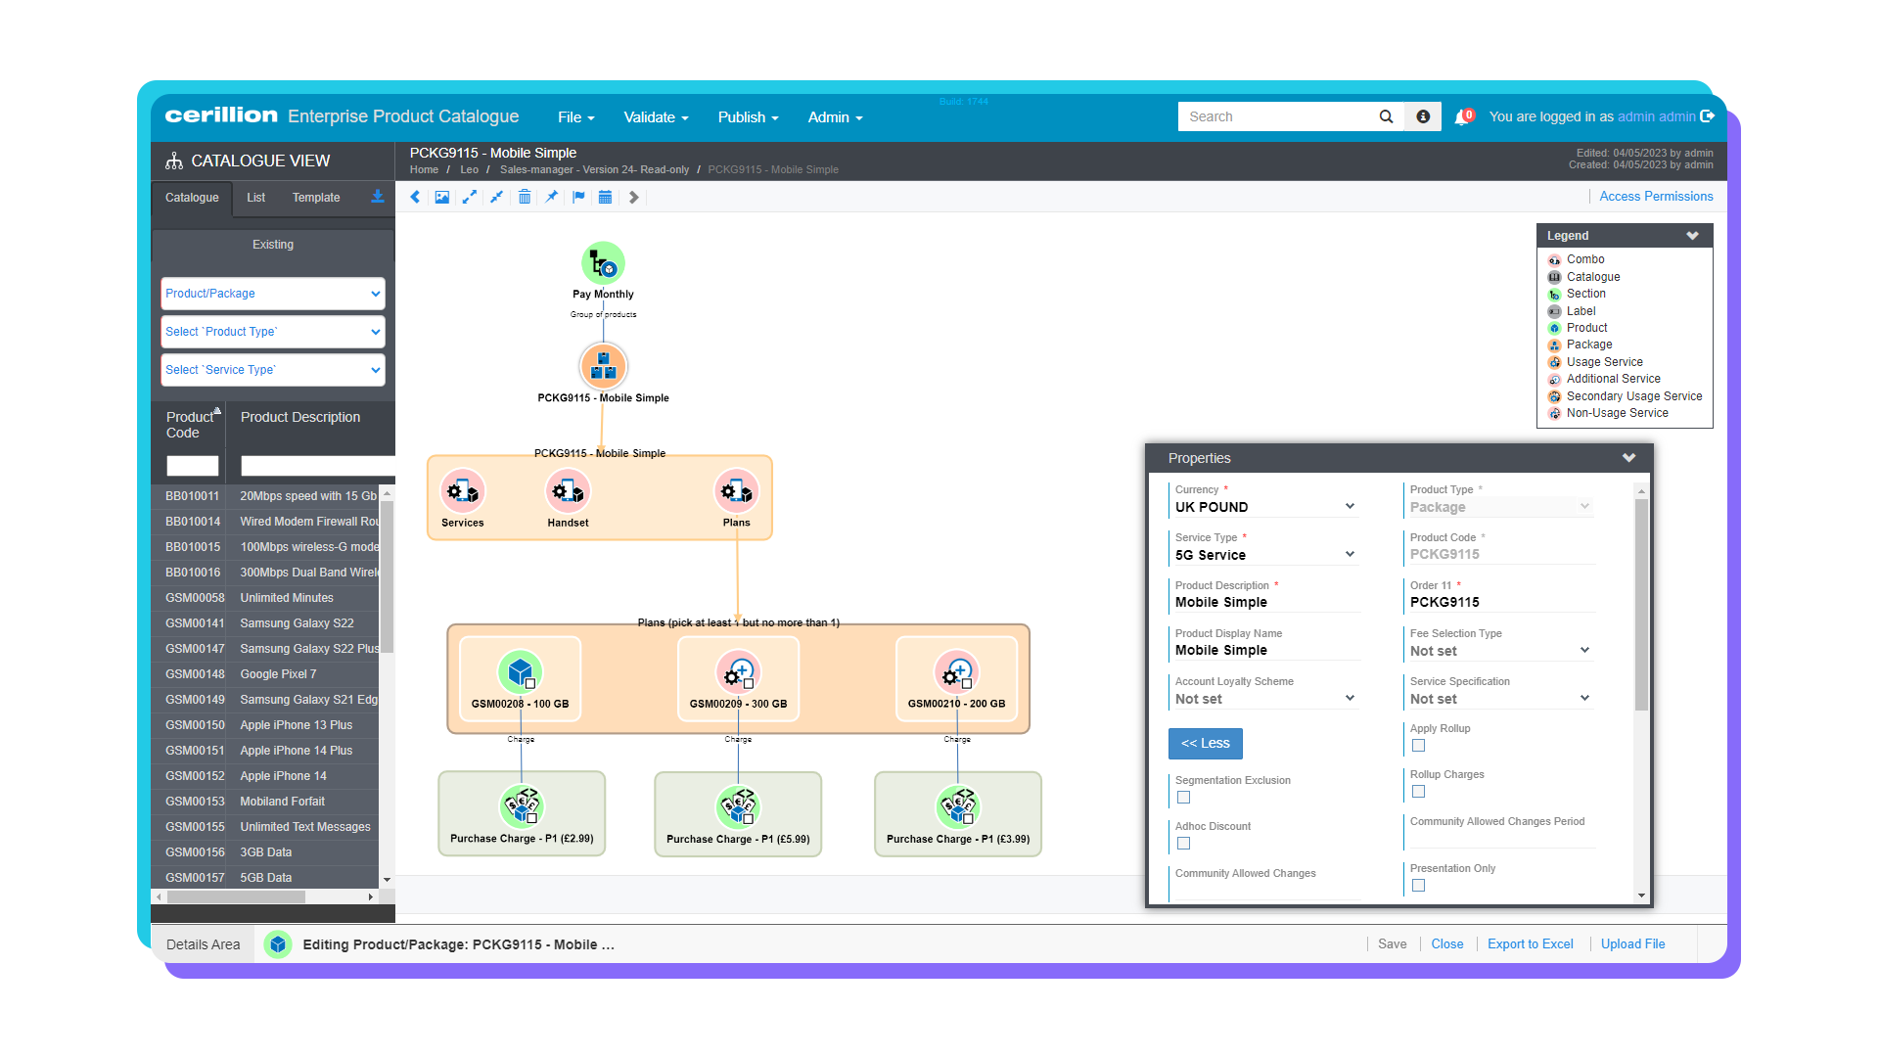Check the Adhoc Discount checkbox
This screenshot has height=1057, width=1879.
pos(1183,843)
